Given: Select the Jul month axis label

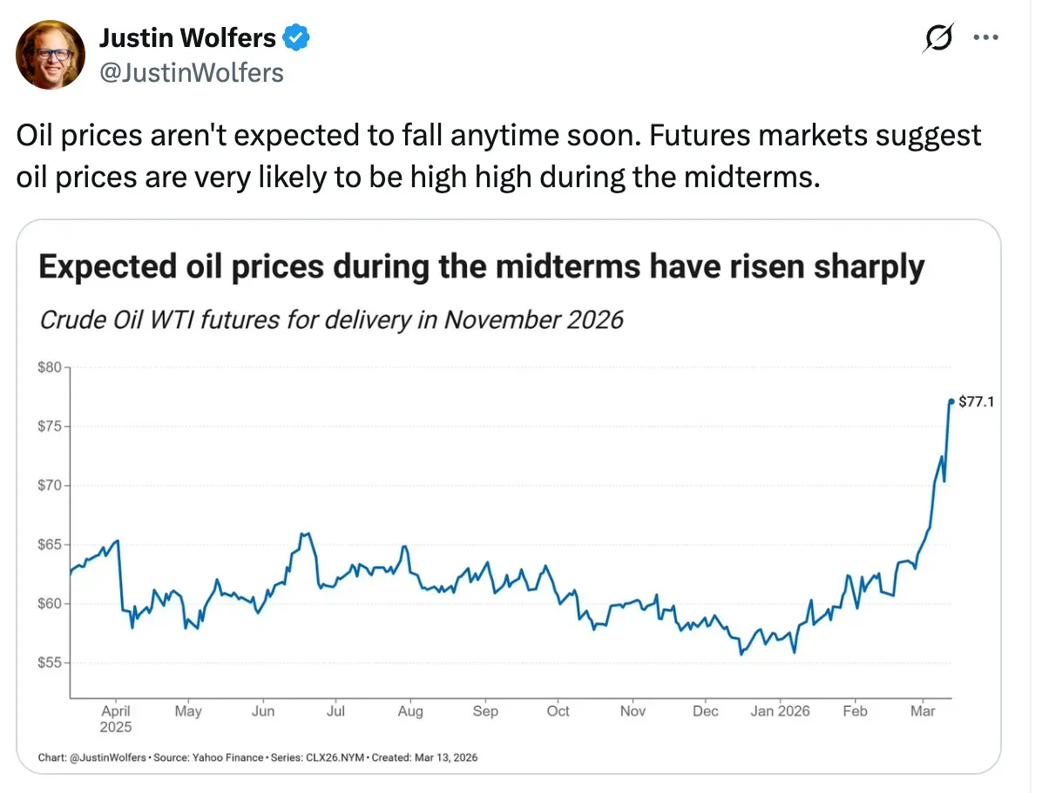Looking at the screenshot, I should pos(335,711).
